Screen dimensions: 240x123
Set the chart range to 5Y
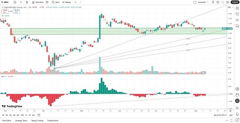tap(30, 115)
